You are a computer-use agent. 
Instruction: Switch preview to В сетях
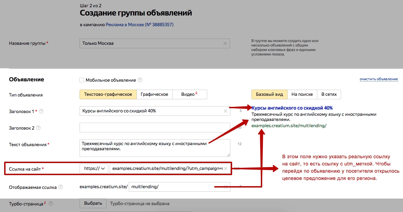(x=329, y=94)
